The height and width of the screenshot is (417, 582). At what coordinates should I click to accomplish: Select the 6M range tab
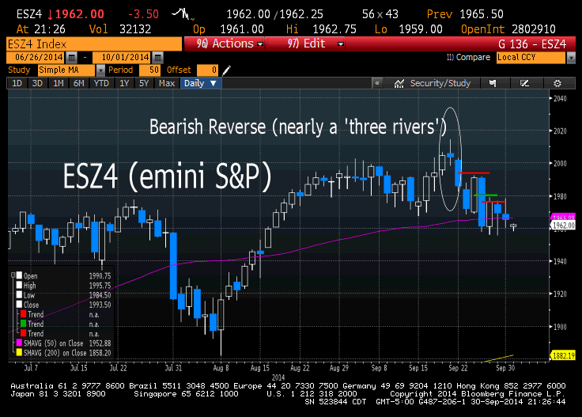tap(79, 83)
